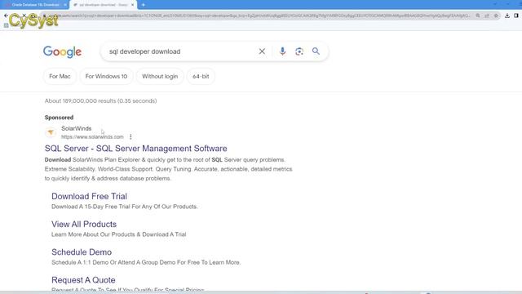Click the About 189,000,000 results text

[x=100, y=100]
